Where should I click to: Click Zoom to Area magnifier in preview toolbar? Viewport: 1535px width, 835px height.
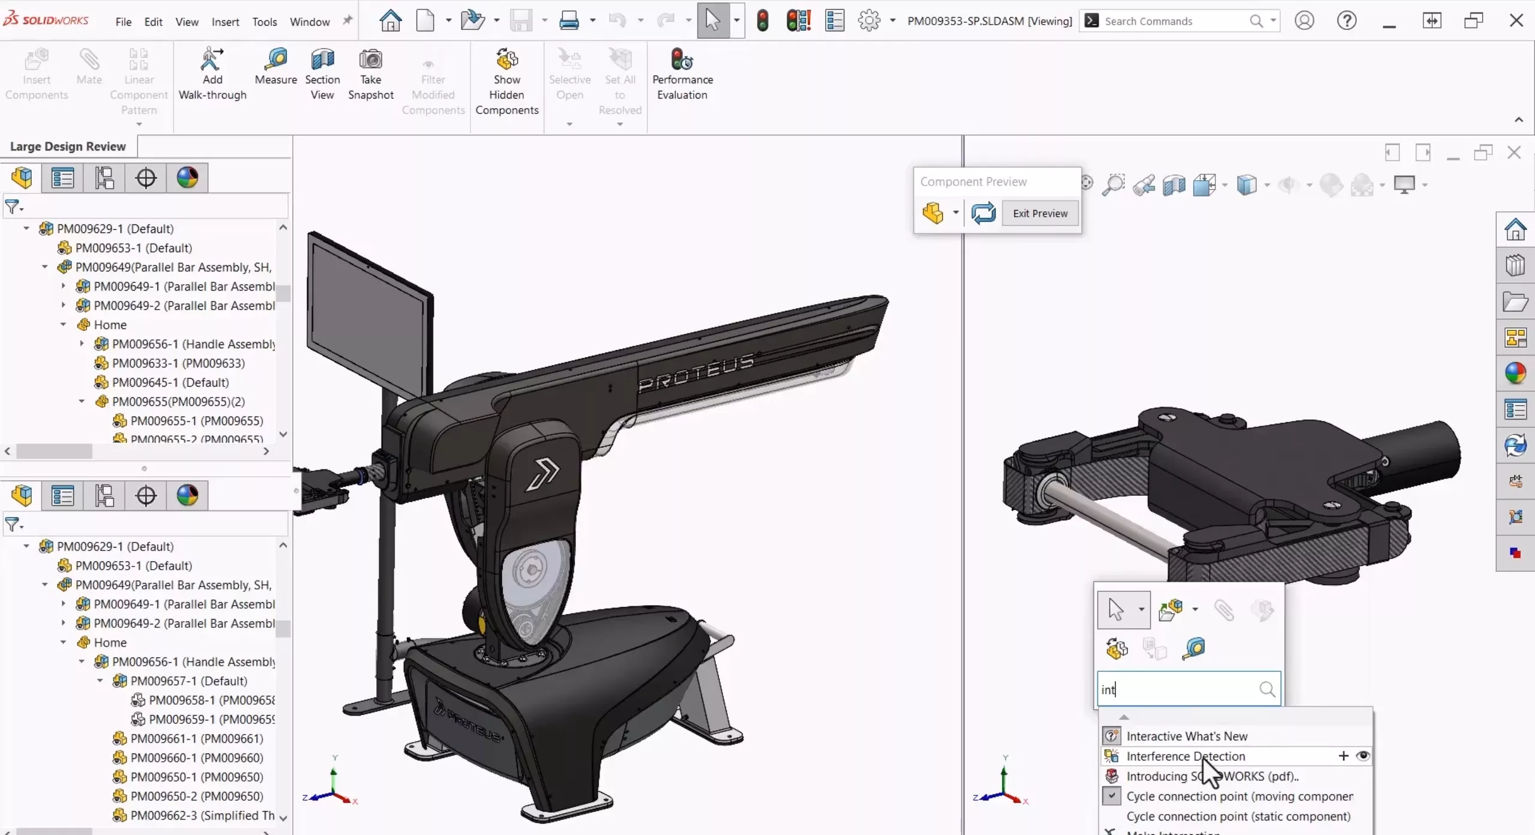(x=1113, y=184)
